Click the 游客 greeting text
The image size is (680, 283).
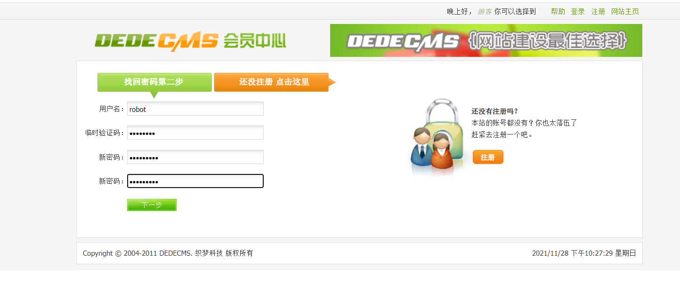[485, 11]
